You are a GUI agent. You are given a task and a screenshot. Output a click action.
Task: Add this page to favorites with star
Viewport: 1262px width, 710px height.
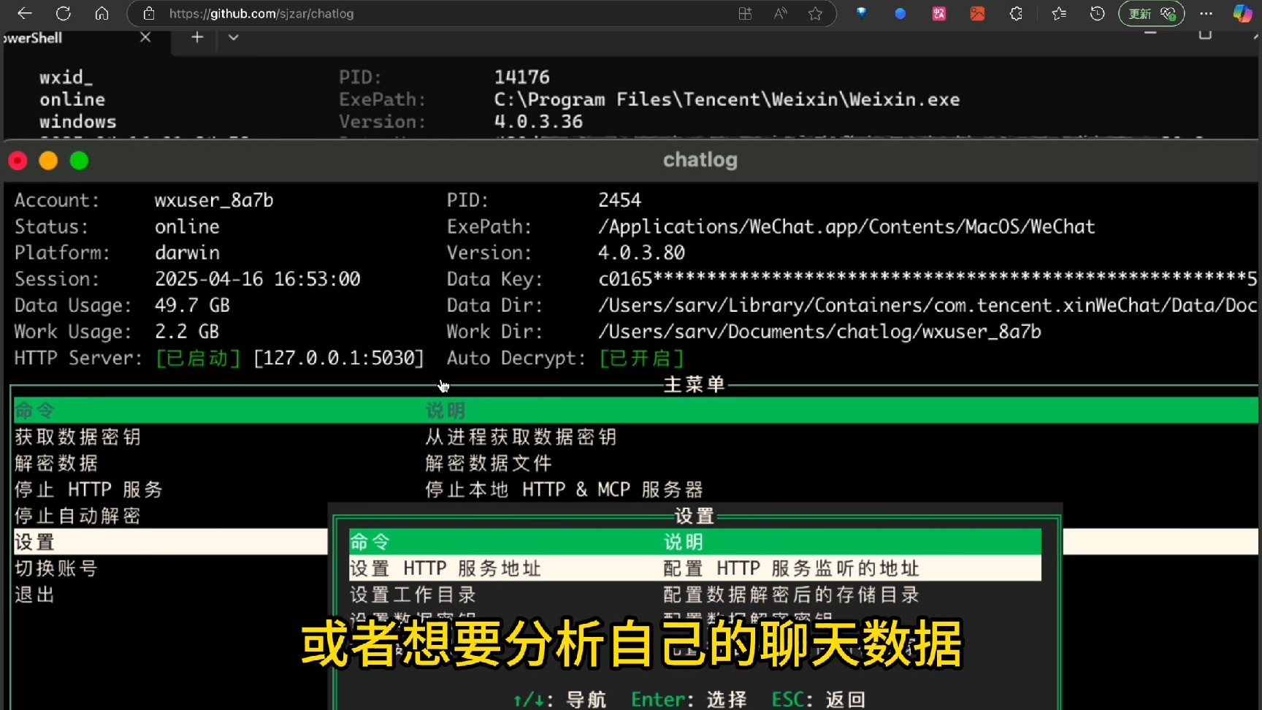pos(815,13)
